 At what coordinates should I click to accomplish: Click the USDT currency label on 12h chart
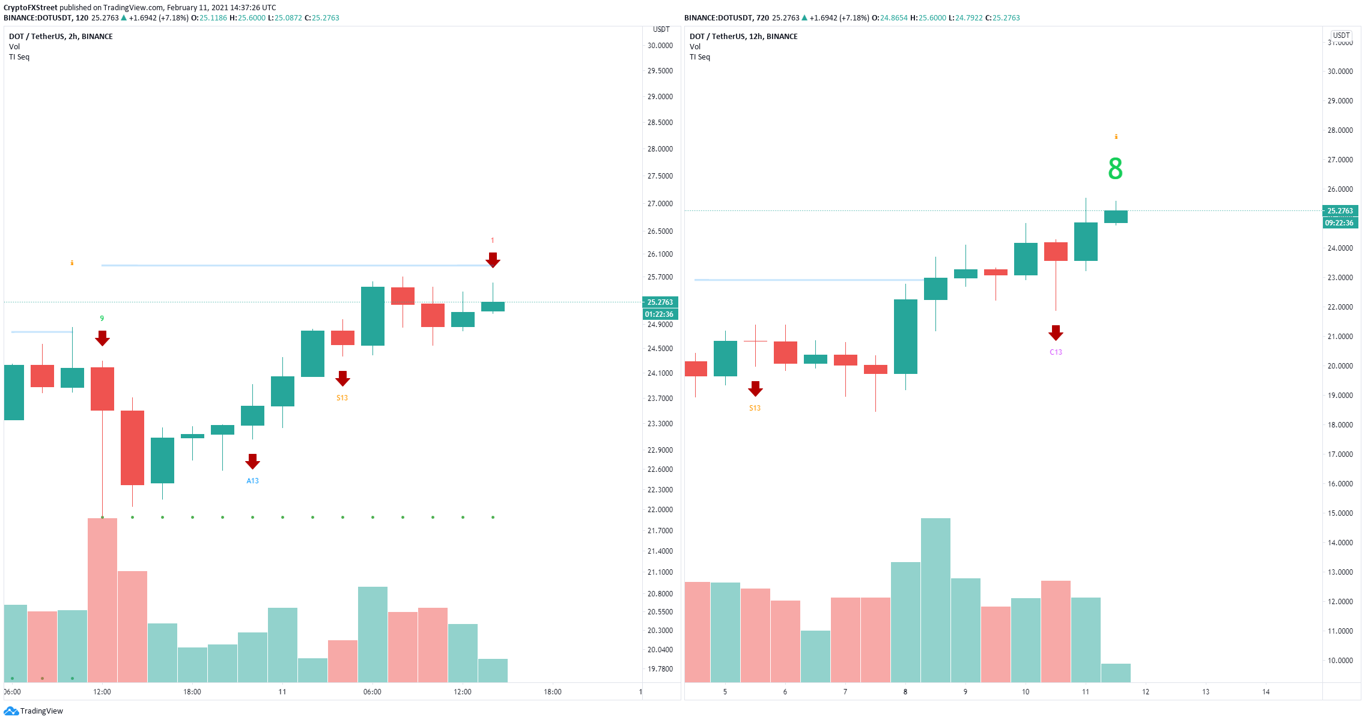(1342, 35)
